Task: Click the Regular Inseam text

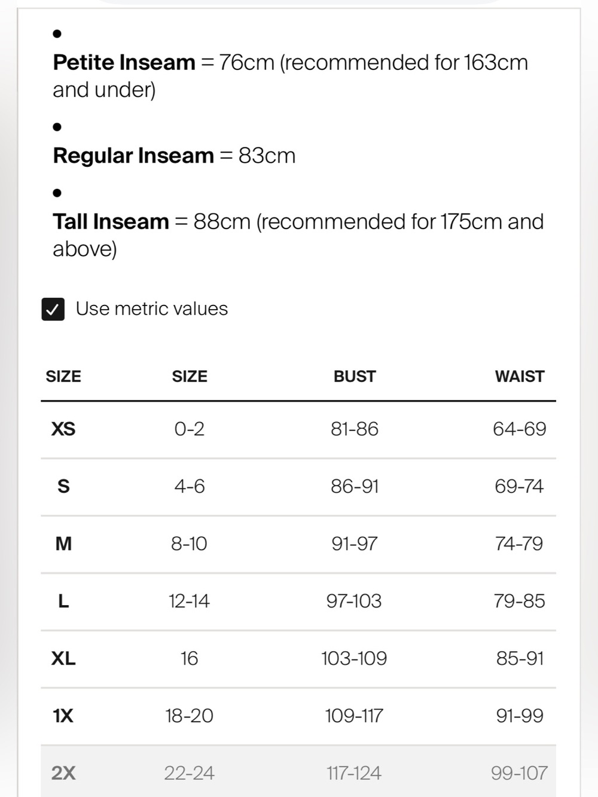Action: pyautogui.click(x=133, y=155)
